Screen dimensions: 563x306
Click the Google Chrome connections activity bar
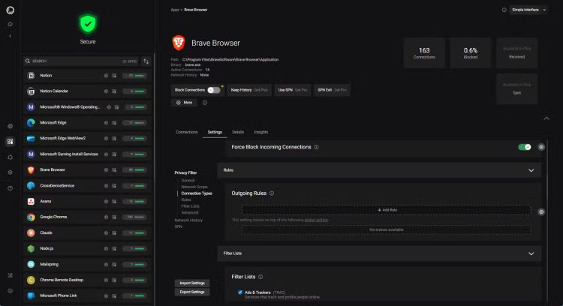pos(137,217)
